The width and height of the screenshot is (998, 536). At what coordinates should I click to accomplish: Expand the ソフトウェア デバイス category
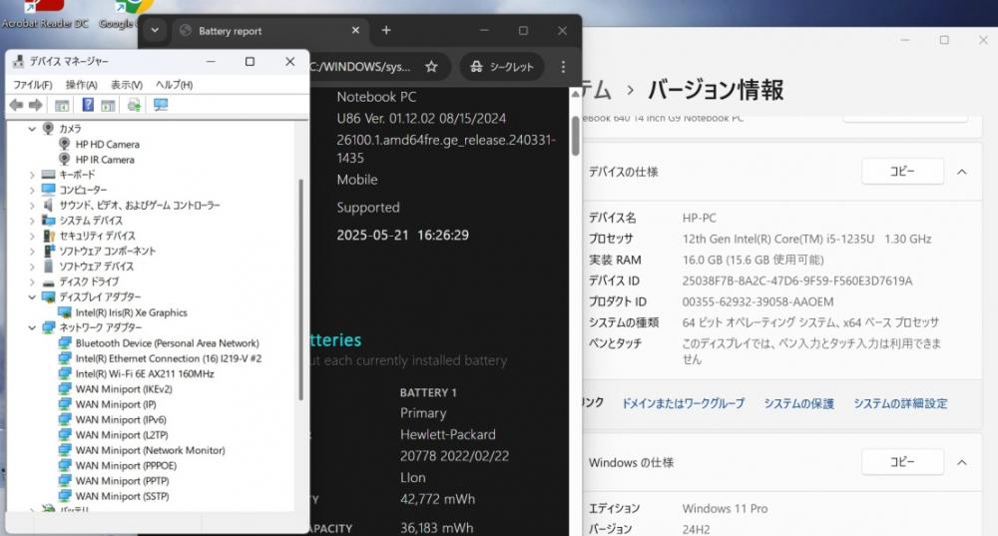(x=32, y=267)
